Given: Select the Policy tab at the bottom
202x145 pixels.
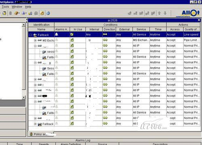Looking at the screenshot, I should [41, 134].
